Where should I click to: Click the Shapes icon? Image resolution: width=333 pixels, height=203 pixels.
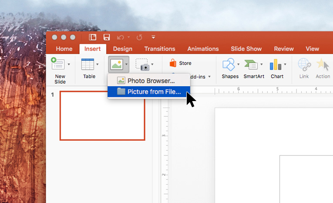[x=229, y=64]
